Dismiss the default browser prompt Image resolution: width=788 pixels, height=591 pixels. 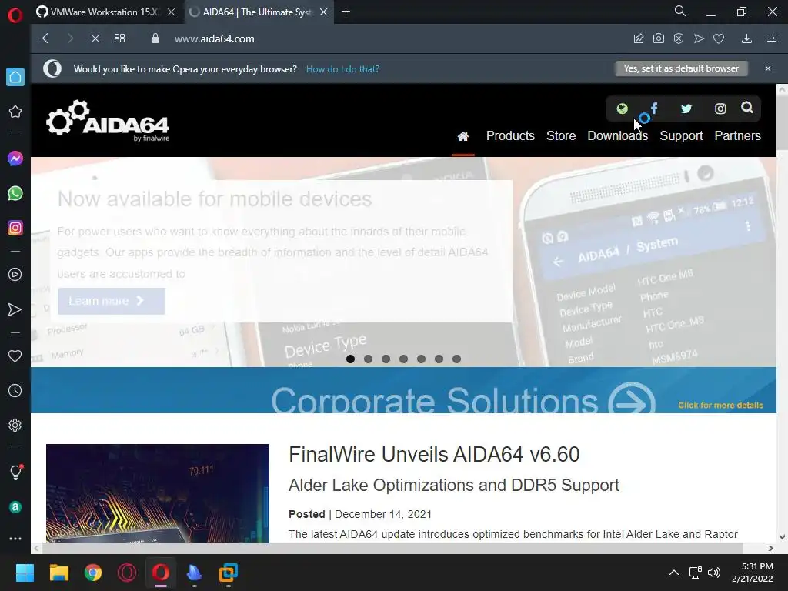(768, 68)
